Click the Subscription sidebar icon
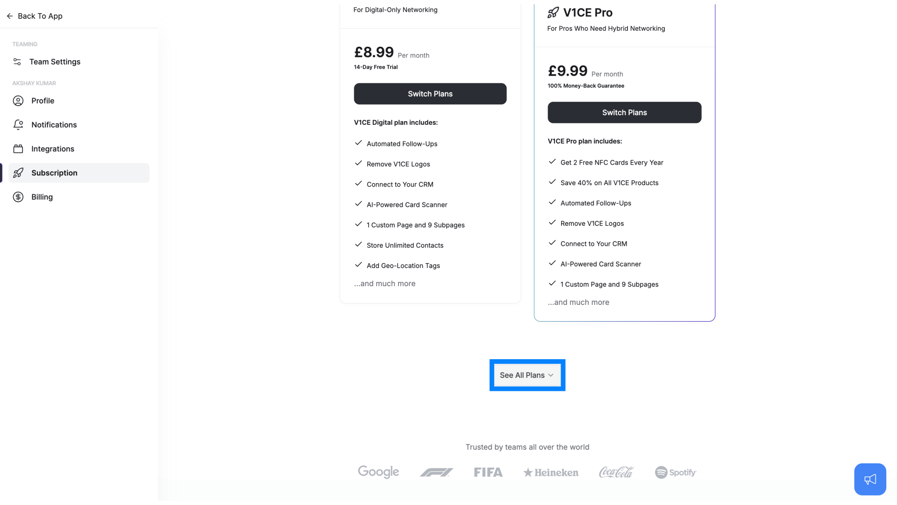 [x=18, y=173]
